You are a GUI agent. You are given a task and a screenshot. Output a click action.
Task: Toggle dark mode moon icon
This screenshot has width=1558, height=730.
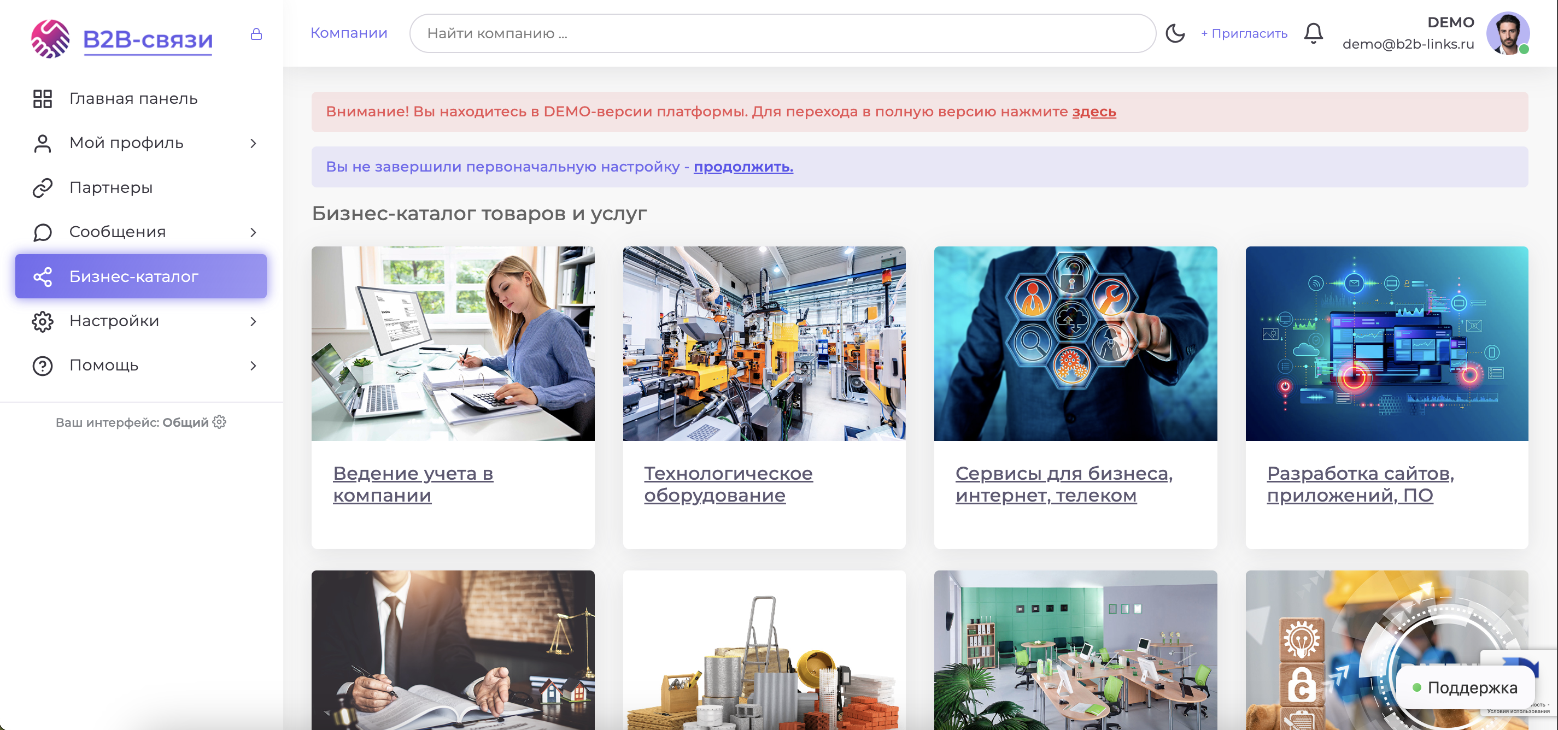tap(1175, 33)
